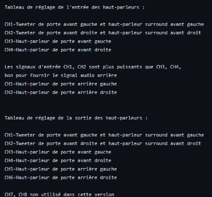The width and height of the screenshot is (212, 197).
Task: Click the CH2 "porte arrière droite" line
Action: click(x=60, y=93)
